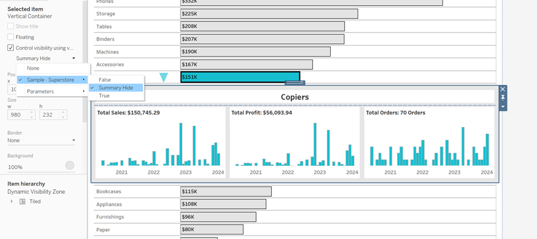The width and height of the screenshot is (537, 239).
Task: Click the Dynamic Visibility Zone label
Action: point(37,192)
